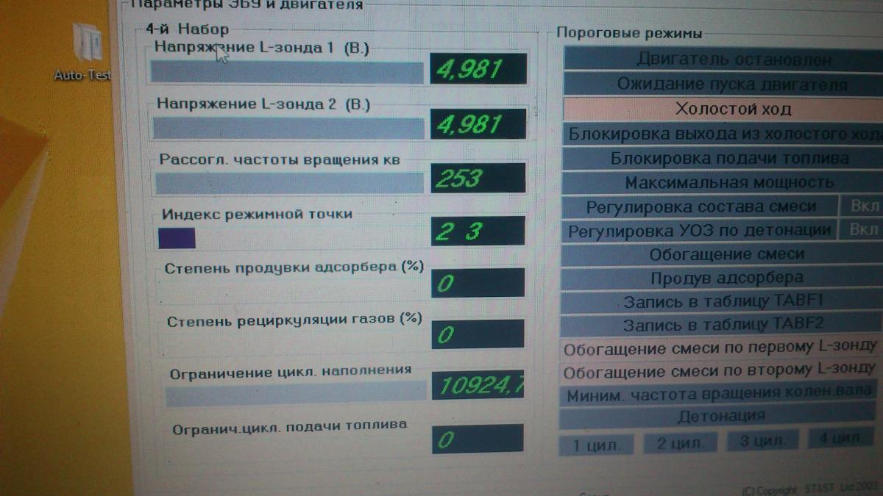The width and height of the screenshot is (883, 496).
Task: Click the 4,981 value for L-зонда 1
Action: [478, 69]
